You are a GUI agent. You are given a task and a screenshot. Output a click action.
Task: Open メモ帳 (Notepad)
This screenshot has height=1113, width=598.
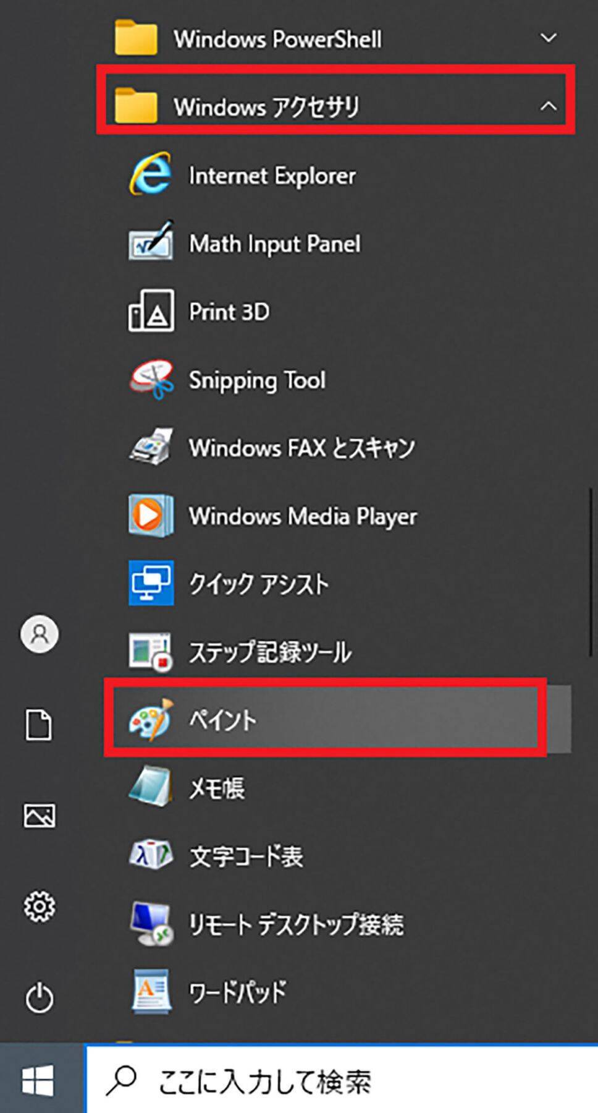pos(216,788)
